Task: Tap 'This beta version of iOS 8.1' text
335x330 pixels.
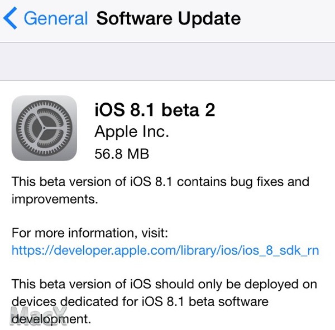Action: point(92,182)
